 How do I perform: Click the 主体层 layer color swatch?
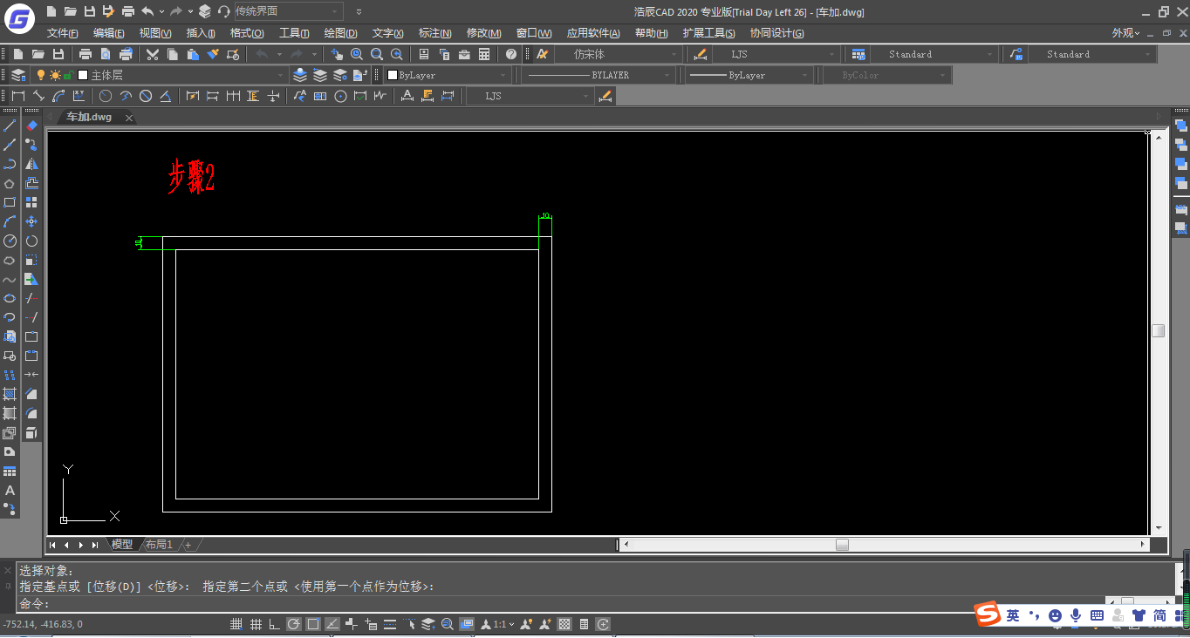coord(83,76)
